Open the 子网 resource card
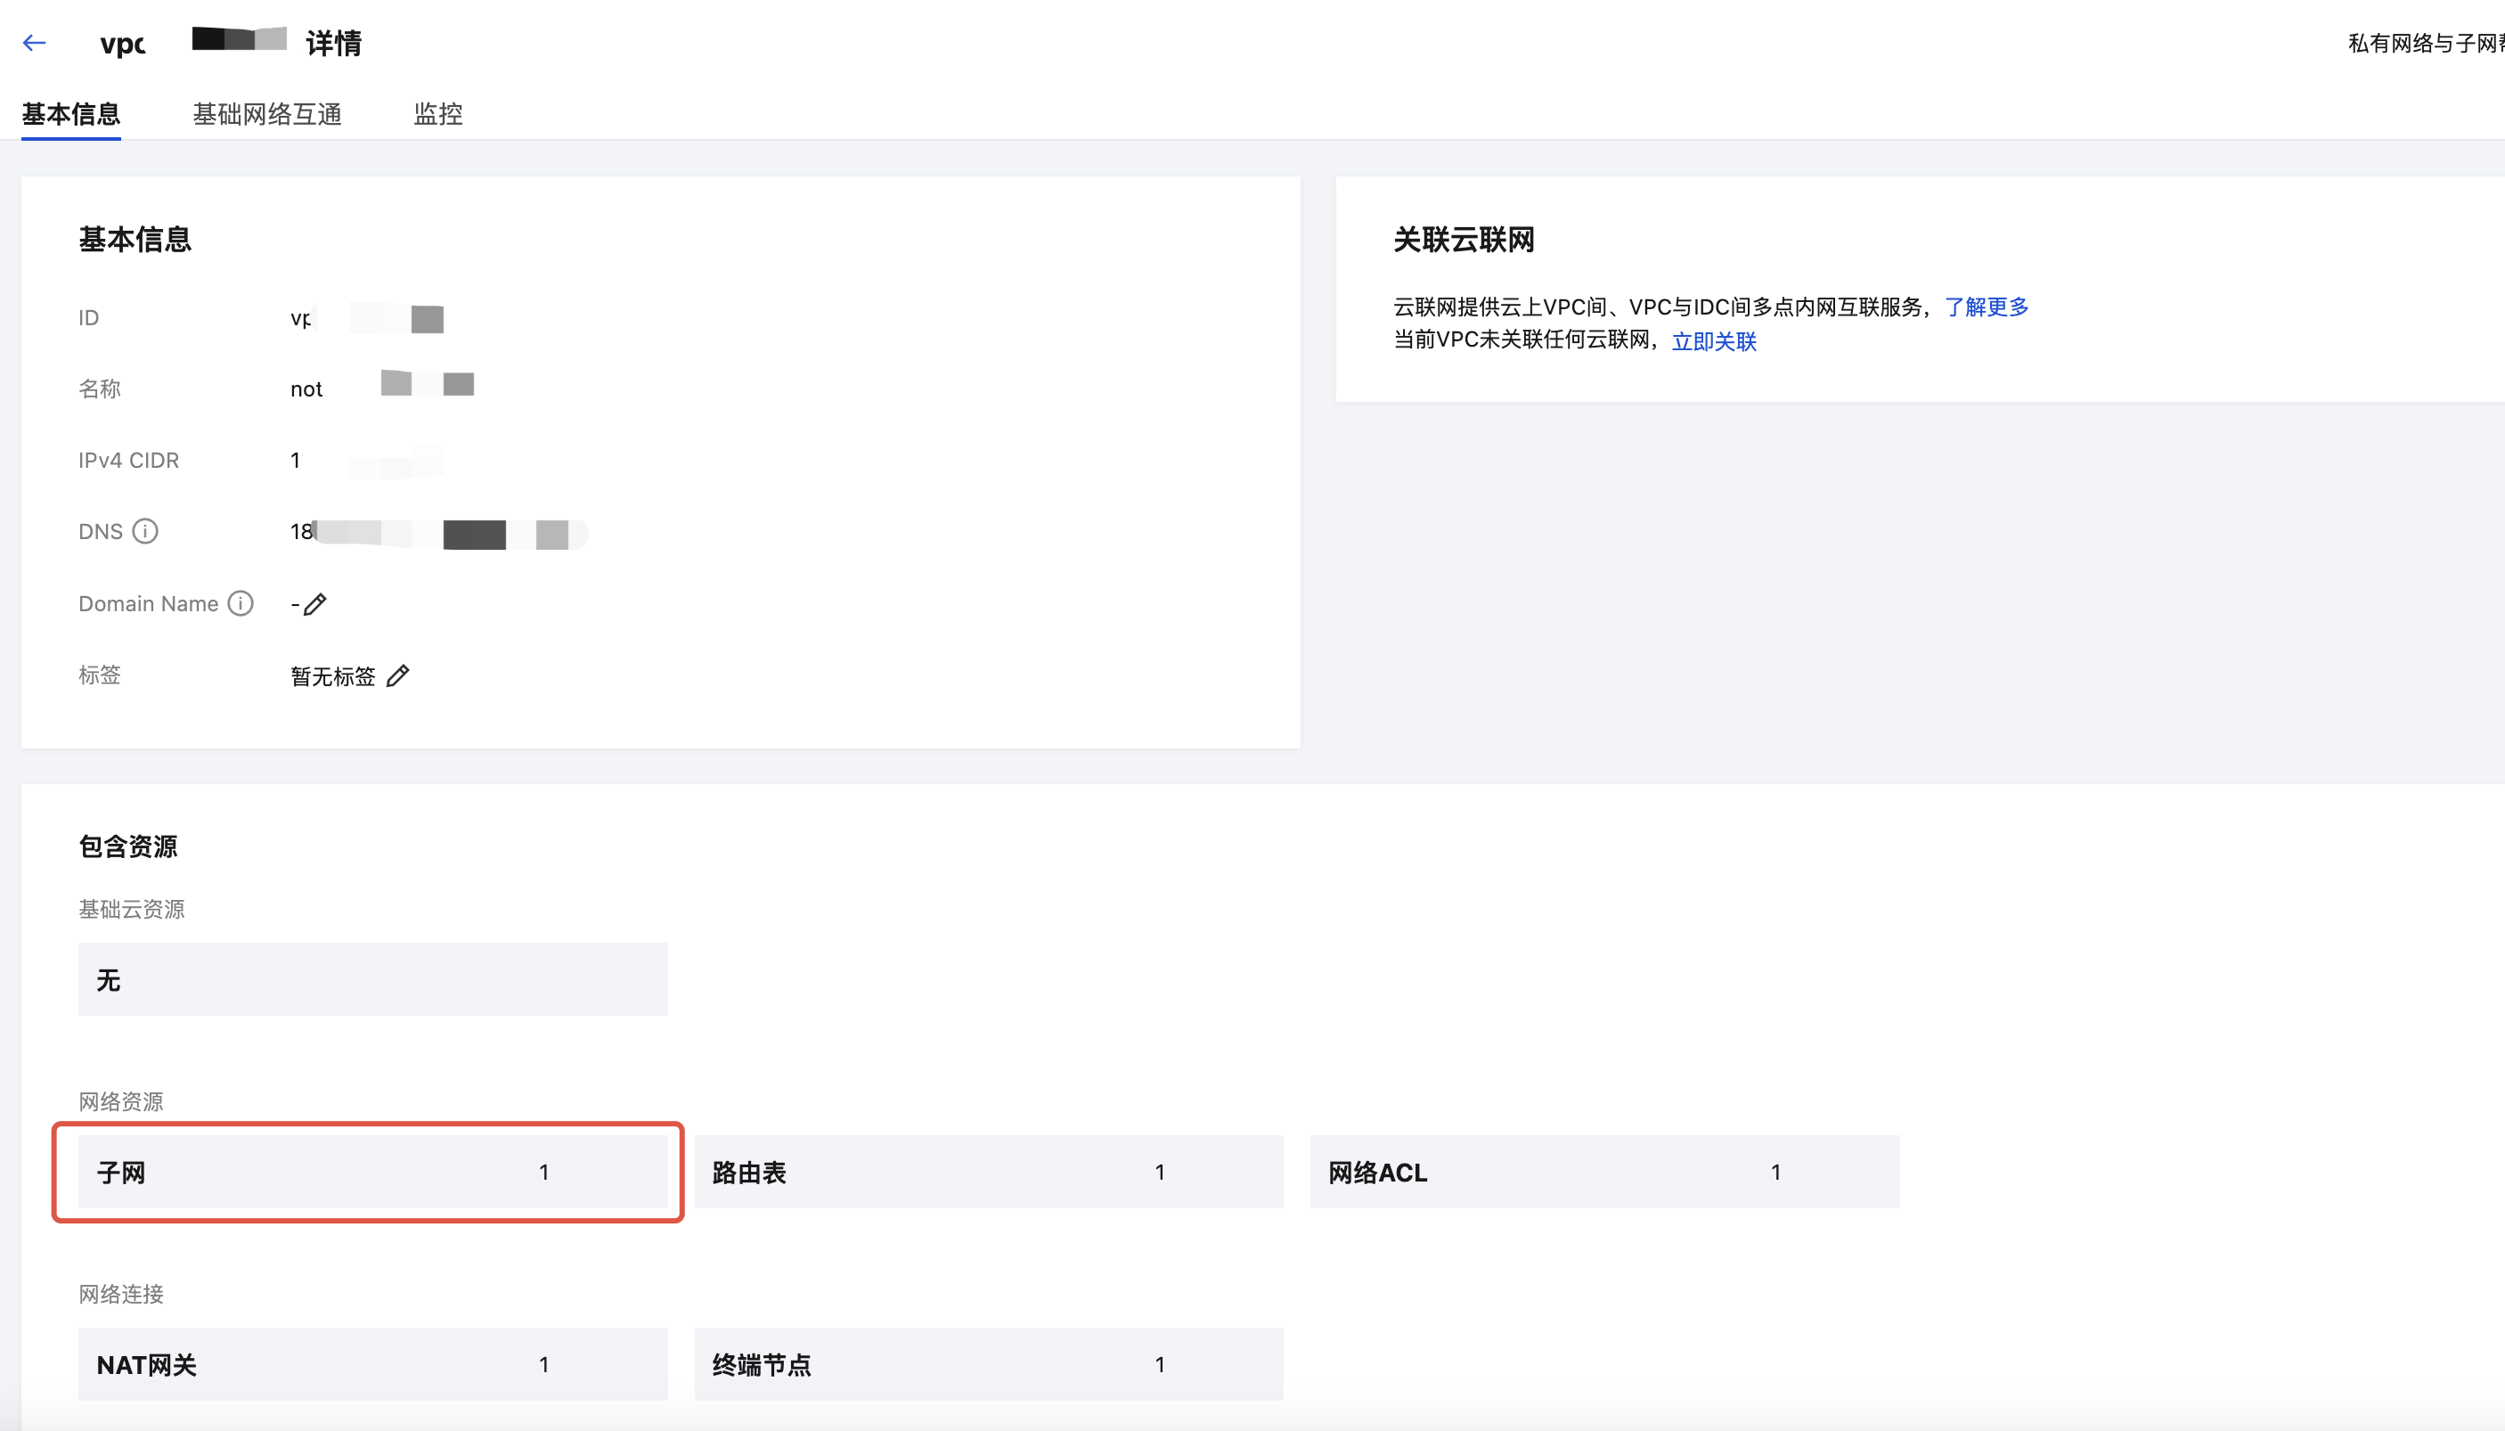Screen dimensions: 2505x1431 point(372,1172)
